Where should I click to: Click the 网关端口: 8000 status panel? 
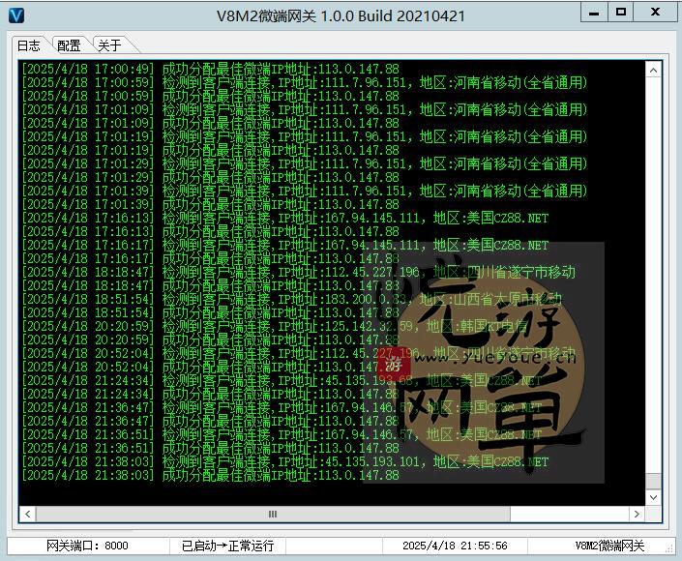click(87, 546)
